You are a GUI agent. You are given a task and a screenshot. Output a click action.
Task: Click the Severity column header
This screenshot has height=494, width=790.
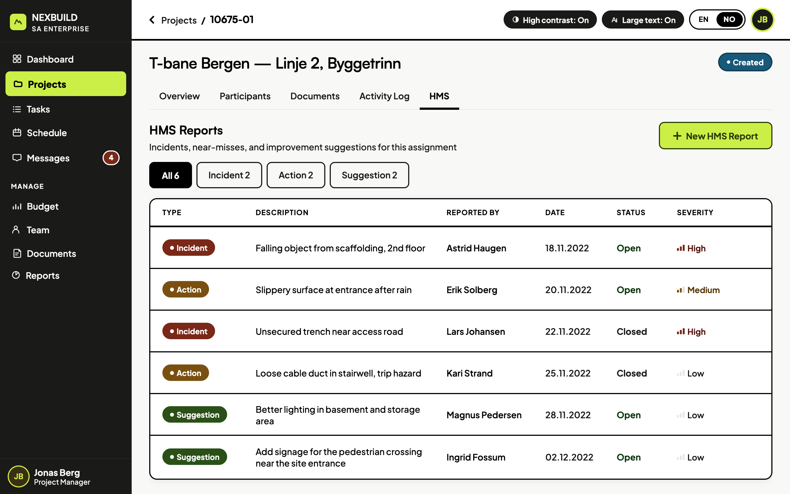point(695,212)
